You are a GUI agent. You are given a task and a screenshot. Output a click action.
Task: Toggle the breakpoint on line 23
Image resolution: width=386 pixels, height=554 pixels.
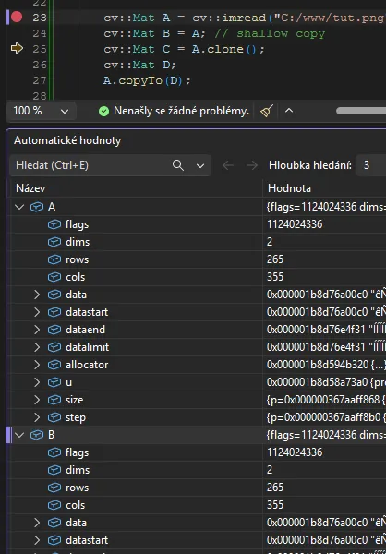(x=17, y=17)
